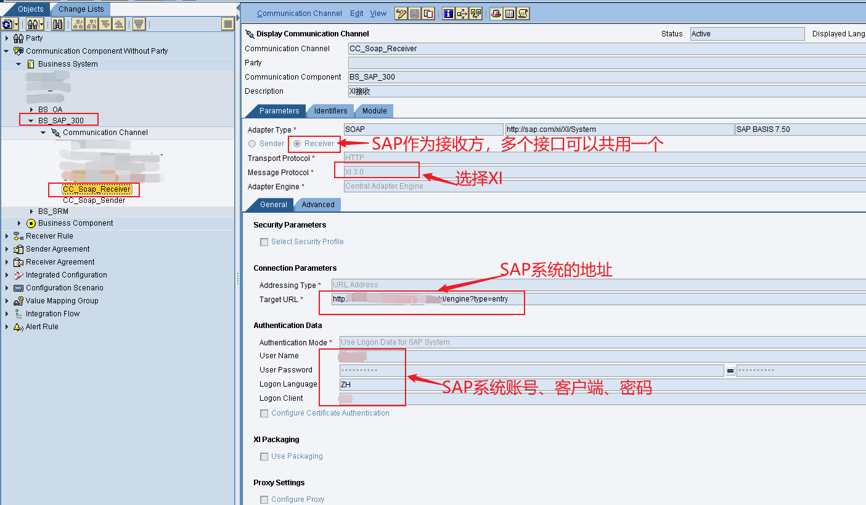Expand the Integration Flow node arrow

coord(7,314)
